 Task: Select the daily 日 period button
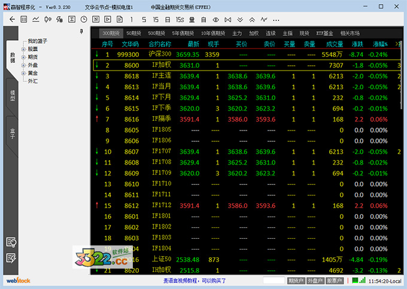pos(168,20)
